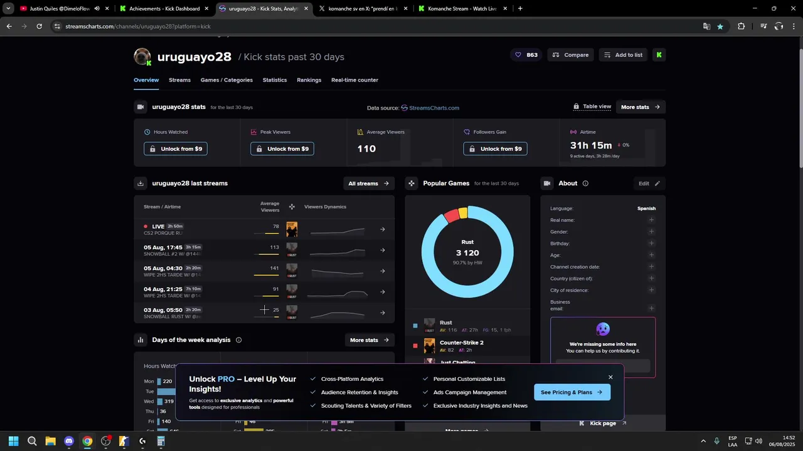This screenshot has height=451, width=803.
Task: Add Birthday with its plus icon
Action: click(x=651, y=243)
